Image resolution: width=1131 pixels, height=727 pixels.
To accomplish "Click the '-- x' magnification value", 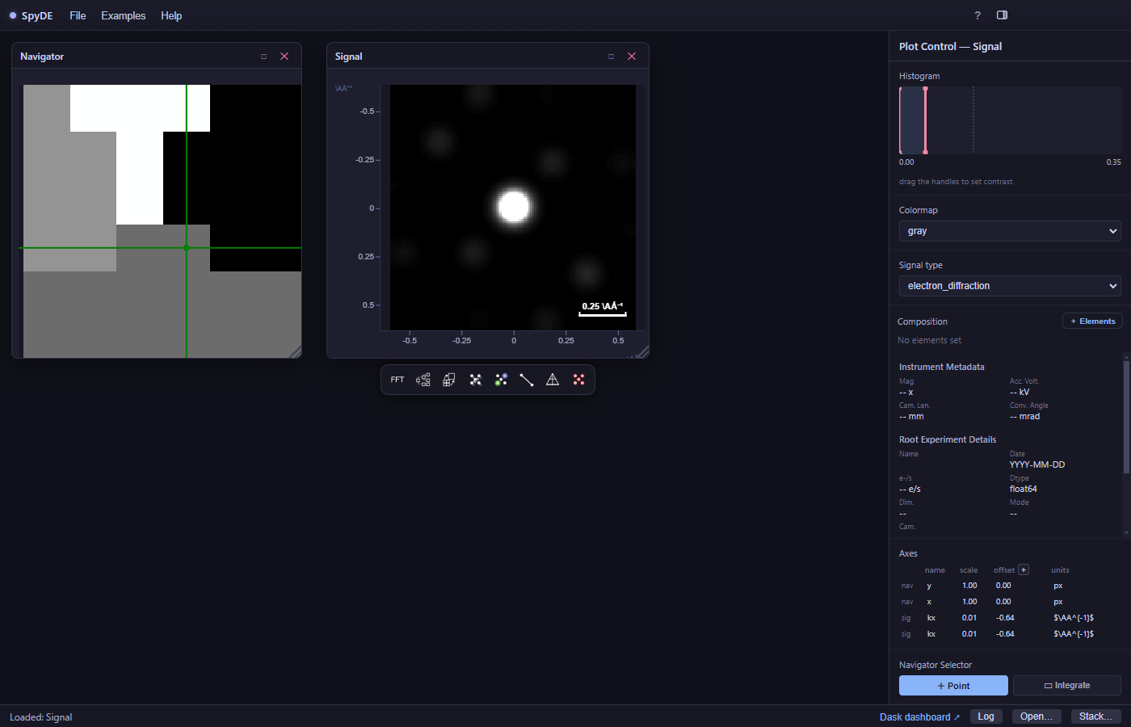I will (x=906, y=393).
